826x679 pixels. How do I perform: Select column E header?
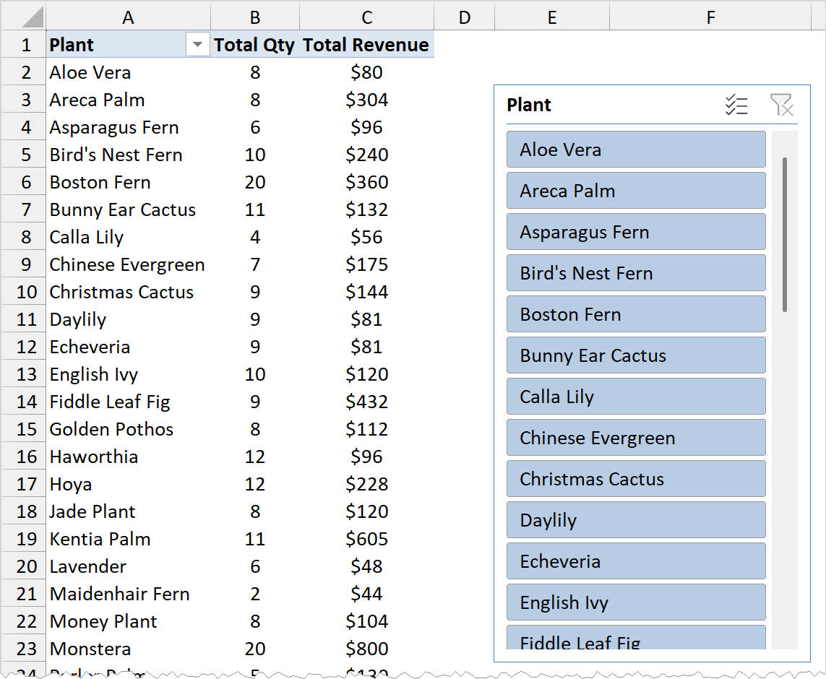pos(552,17)
